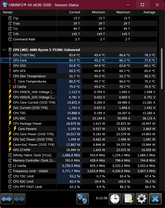Click the 50.000 A maximum CPU EDC value
This screenshot has height=208, width=165.
click(124, 118)
